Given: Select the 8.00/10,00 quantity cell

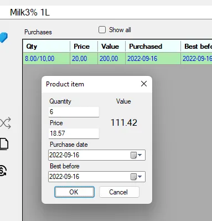Looking at the screenshot, I should pos(46,59).
